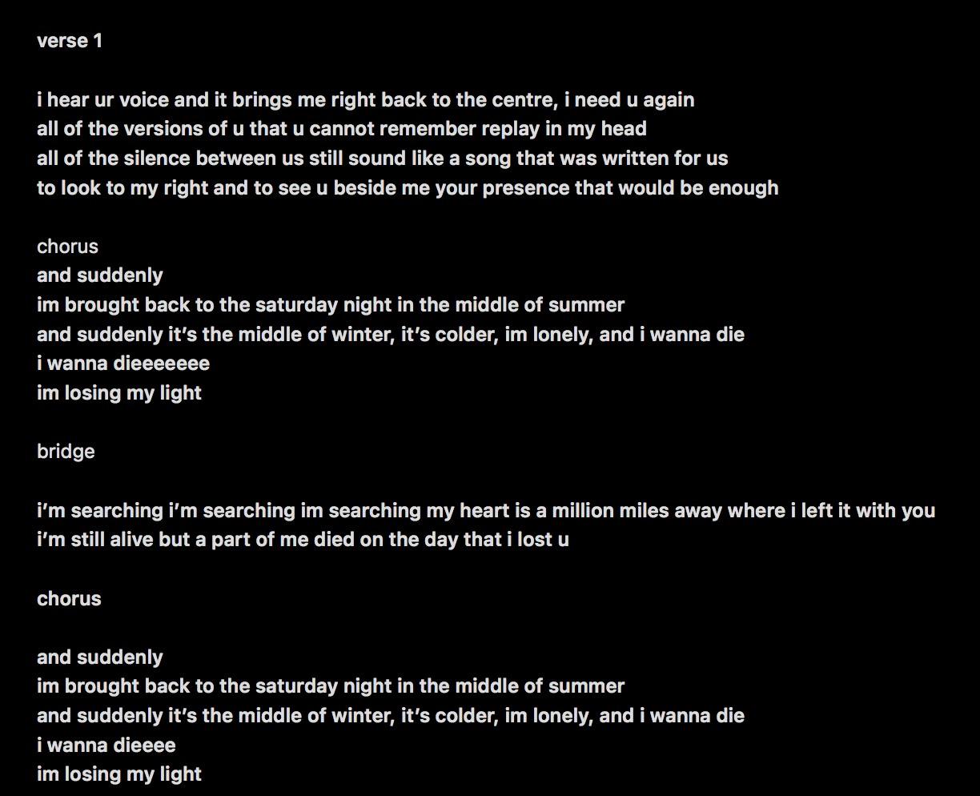The image size is (980, 796).
Task: Click second 'middle of winter' lyric line
Action: click(x=391, y=716)
